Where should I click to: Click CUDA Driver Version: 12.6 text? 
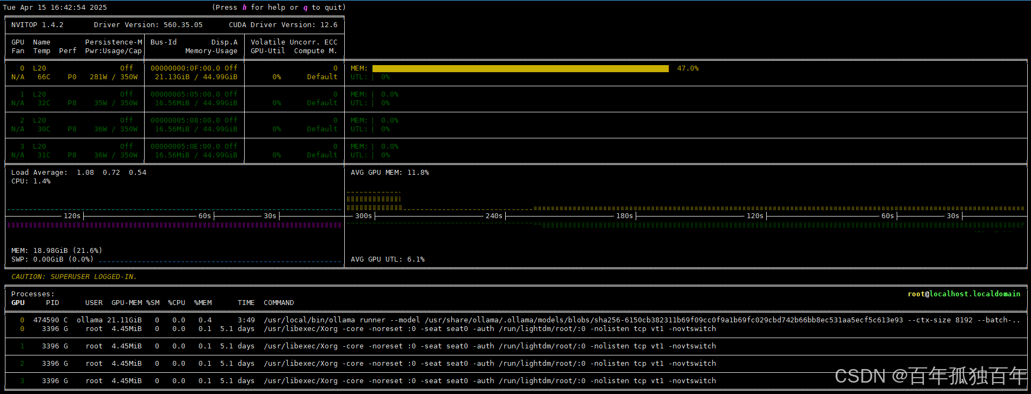(283, 25)
